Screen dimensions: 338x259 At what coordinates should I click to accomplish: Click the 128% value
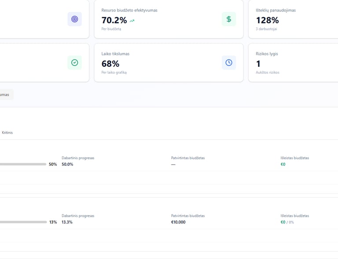(267, 20)
